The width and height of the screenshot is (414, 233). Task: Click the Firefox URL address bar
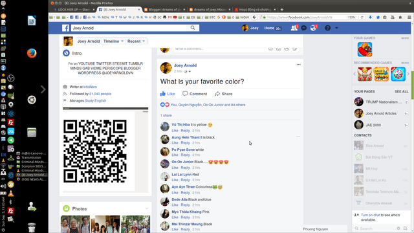[x=306, y=17]
